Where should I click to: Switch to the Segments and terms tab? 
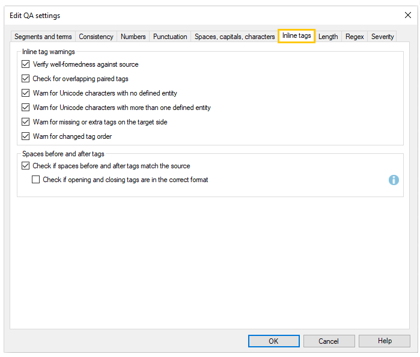(x=43, y=37)
